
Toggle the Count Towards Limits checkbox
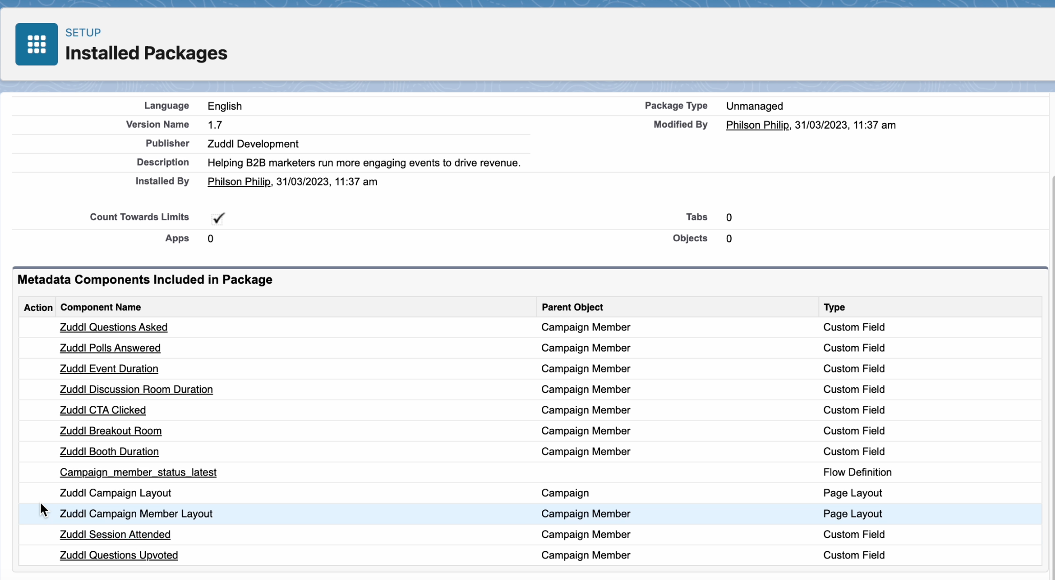pyautogui.click(x=217, y=217)
